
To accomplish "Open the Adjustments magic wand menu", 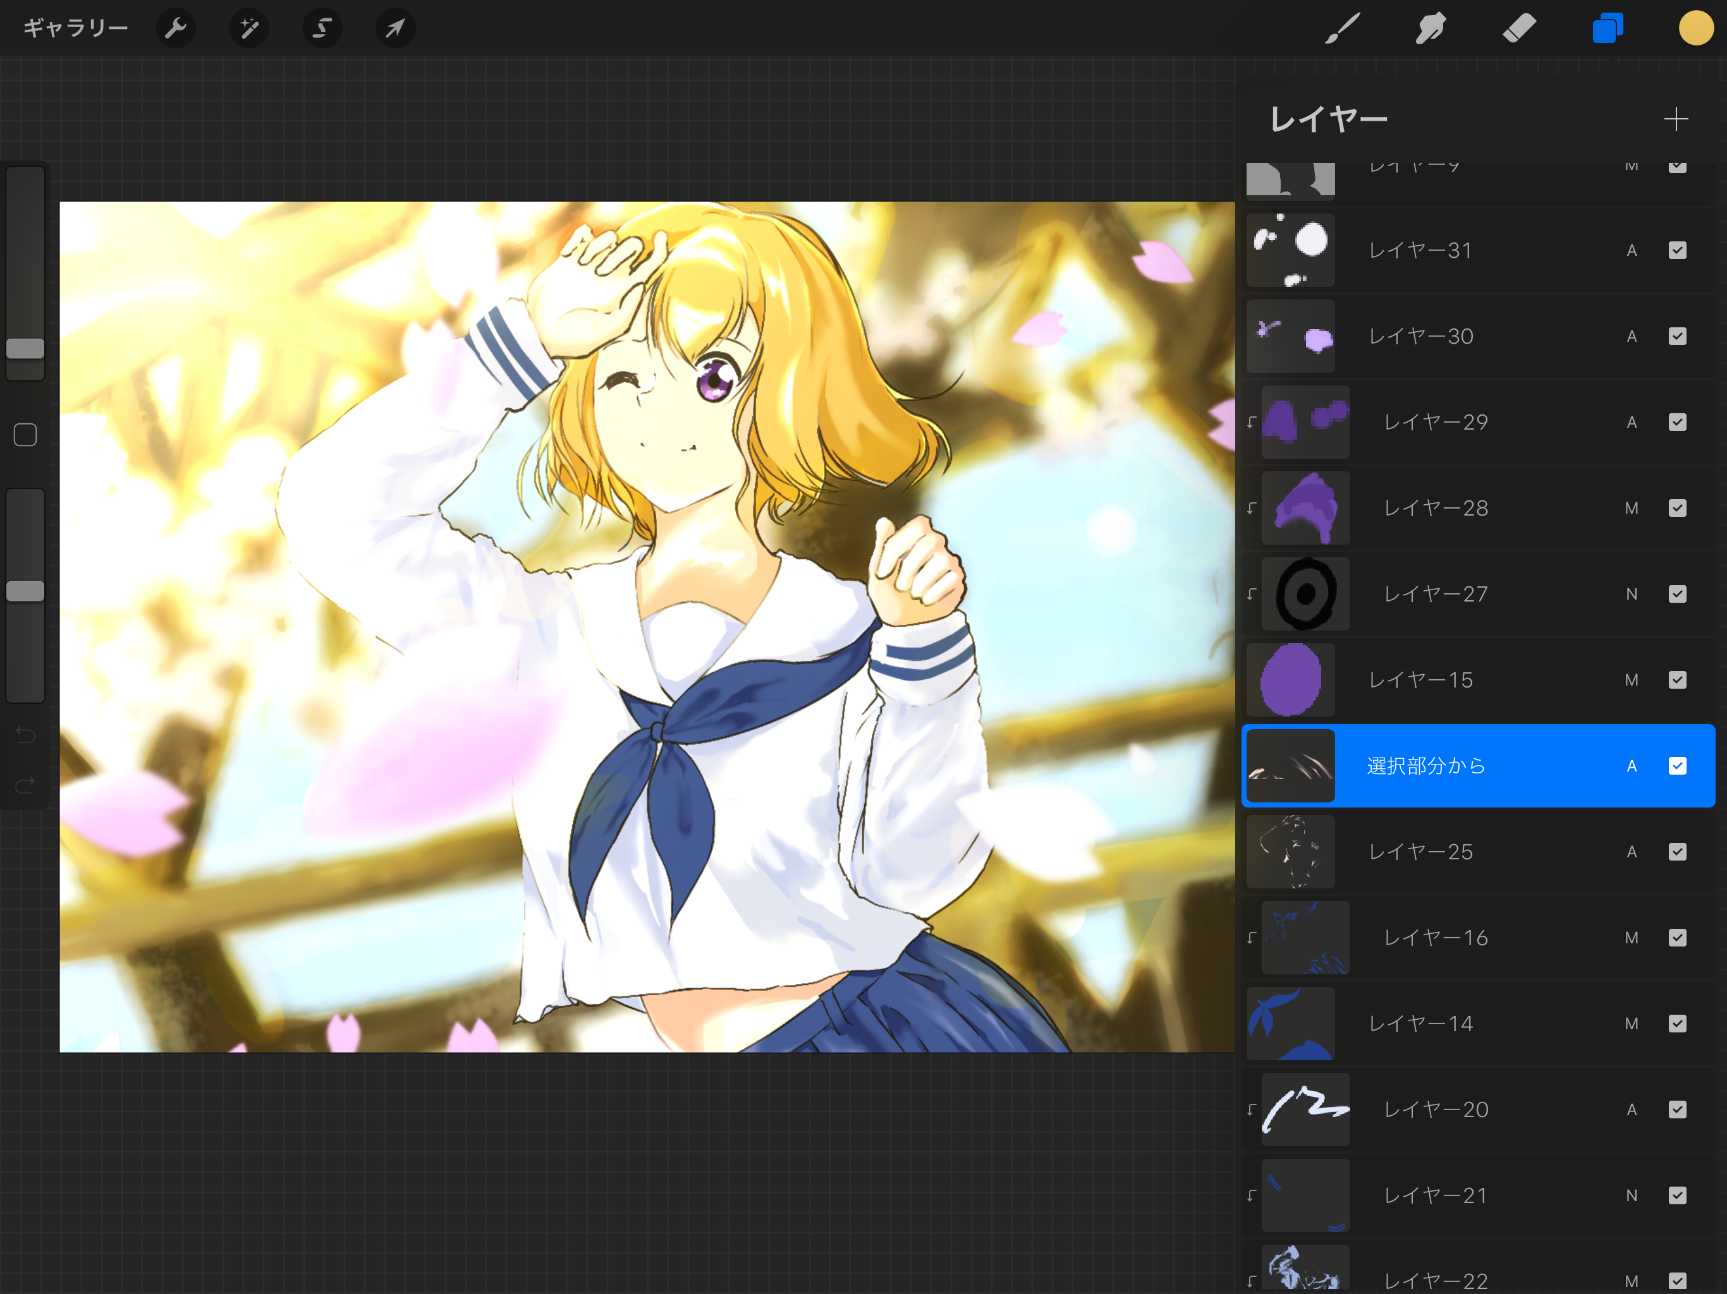I will (249, 29).
